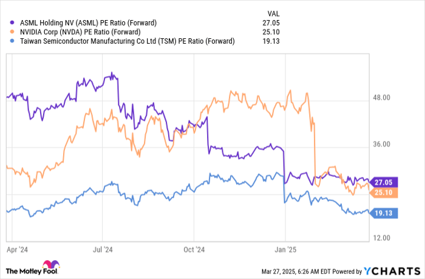The height and width of the screenshot is (279, 425).
Task: Click the 36.00 y-axis label
Action: pos(384,145)
